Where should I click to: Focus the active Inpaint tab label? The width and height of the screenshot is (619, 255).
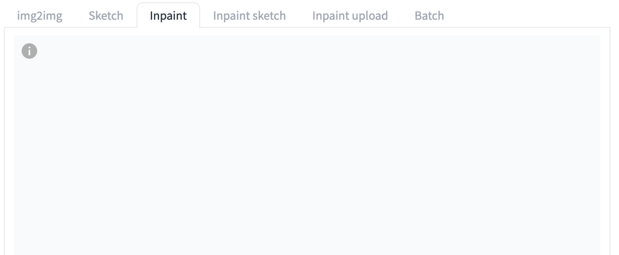(x=168, y=15)
